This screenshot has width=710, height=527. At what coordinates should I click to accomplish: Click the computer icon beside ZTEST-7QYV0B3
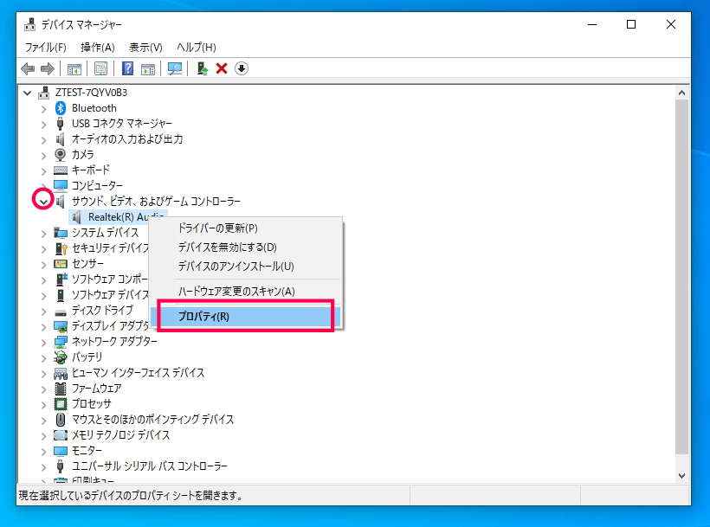44,93
